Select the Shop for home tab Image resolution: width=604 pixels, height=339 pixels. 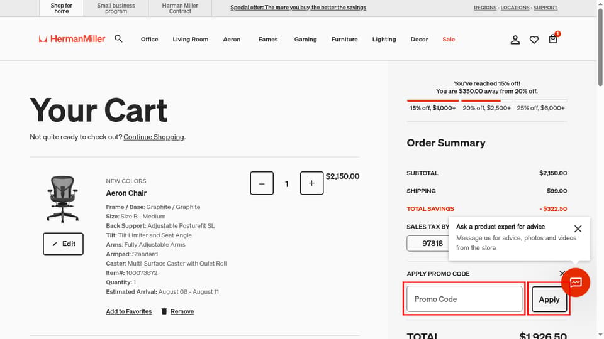pyautogui.click(x=61, y=8)
